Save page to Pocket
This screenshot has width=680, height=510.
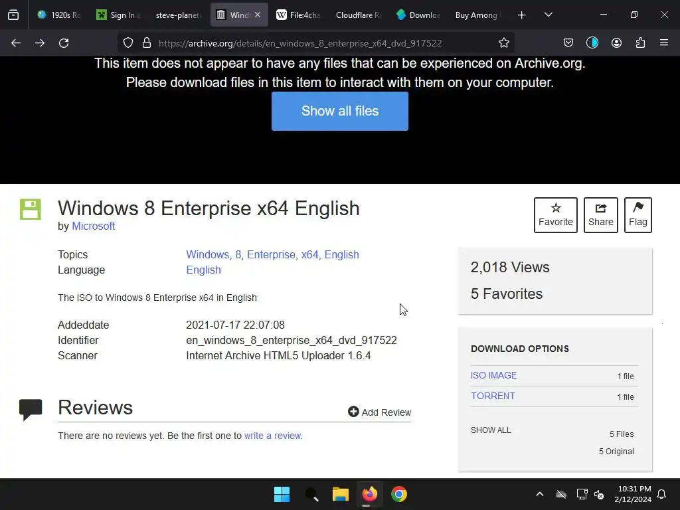point(568,42)
